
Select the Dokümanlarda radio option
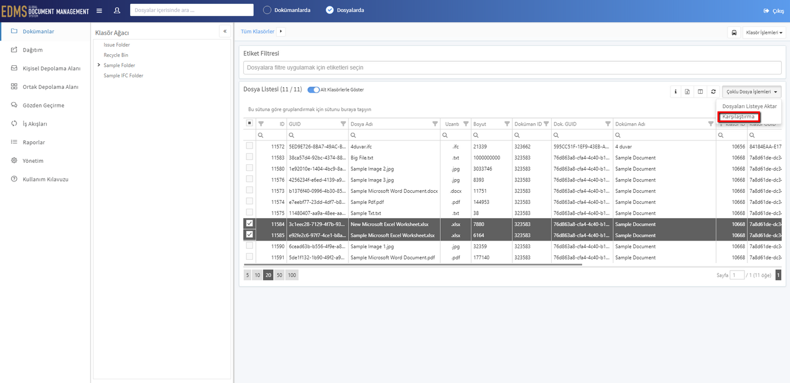(267, 10)
